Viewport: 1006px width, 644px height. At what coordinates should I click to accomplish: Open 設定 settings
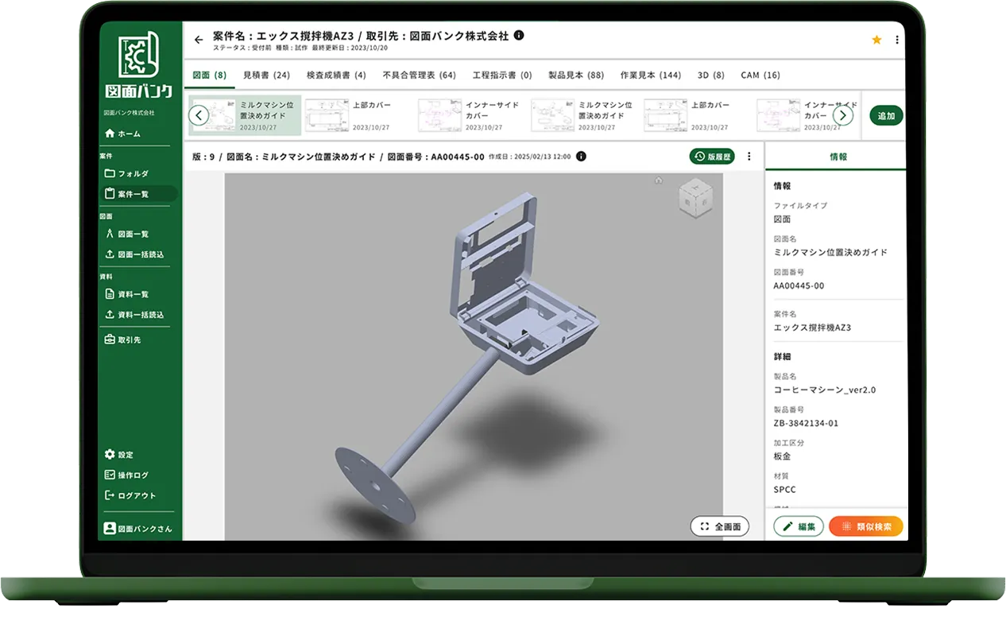119,455
